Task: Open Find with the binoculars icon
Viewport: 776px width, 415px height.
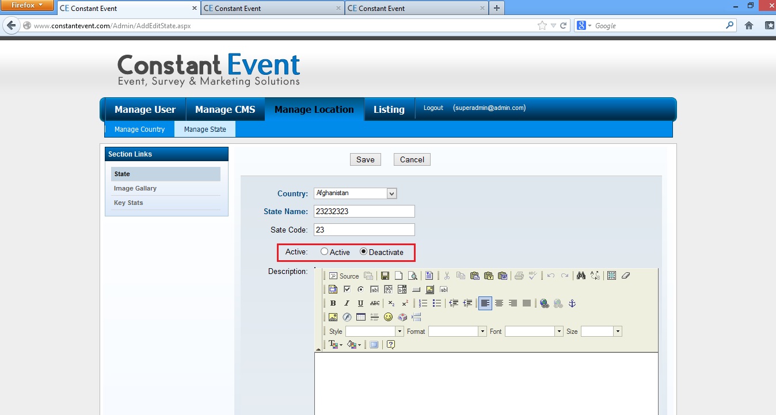Action: point(581,276)
